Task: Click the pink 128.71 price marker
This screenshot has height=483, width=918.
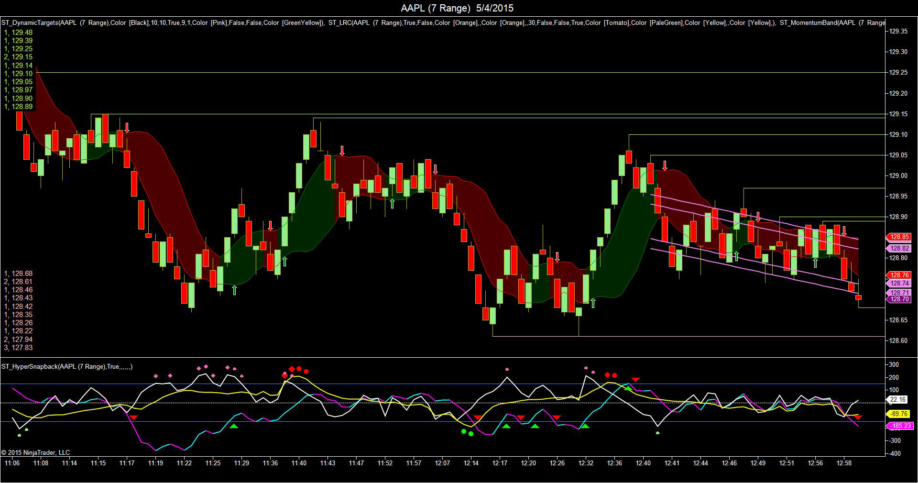Action: point(899,293)
